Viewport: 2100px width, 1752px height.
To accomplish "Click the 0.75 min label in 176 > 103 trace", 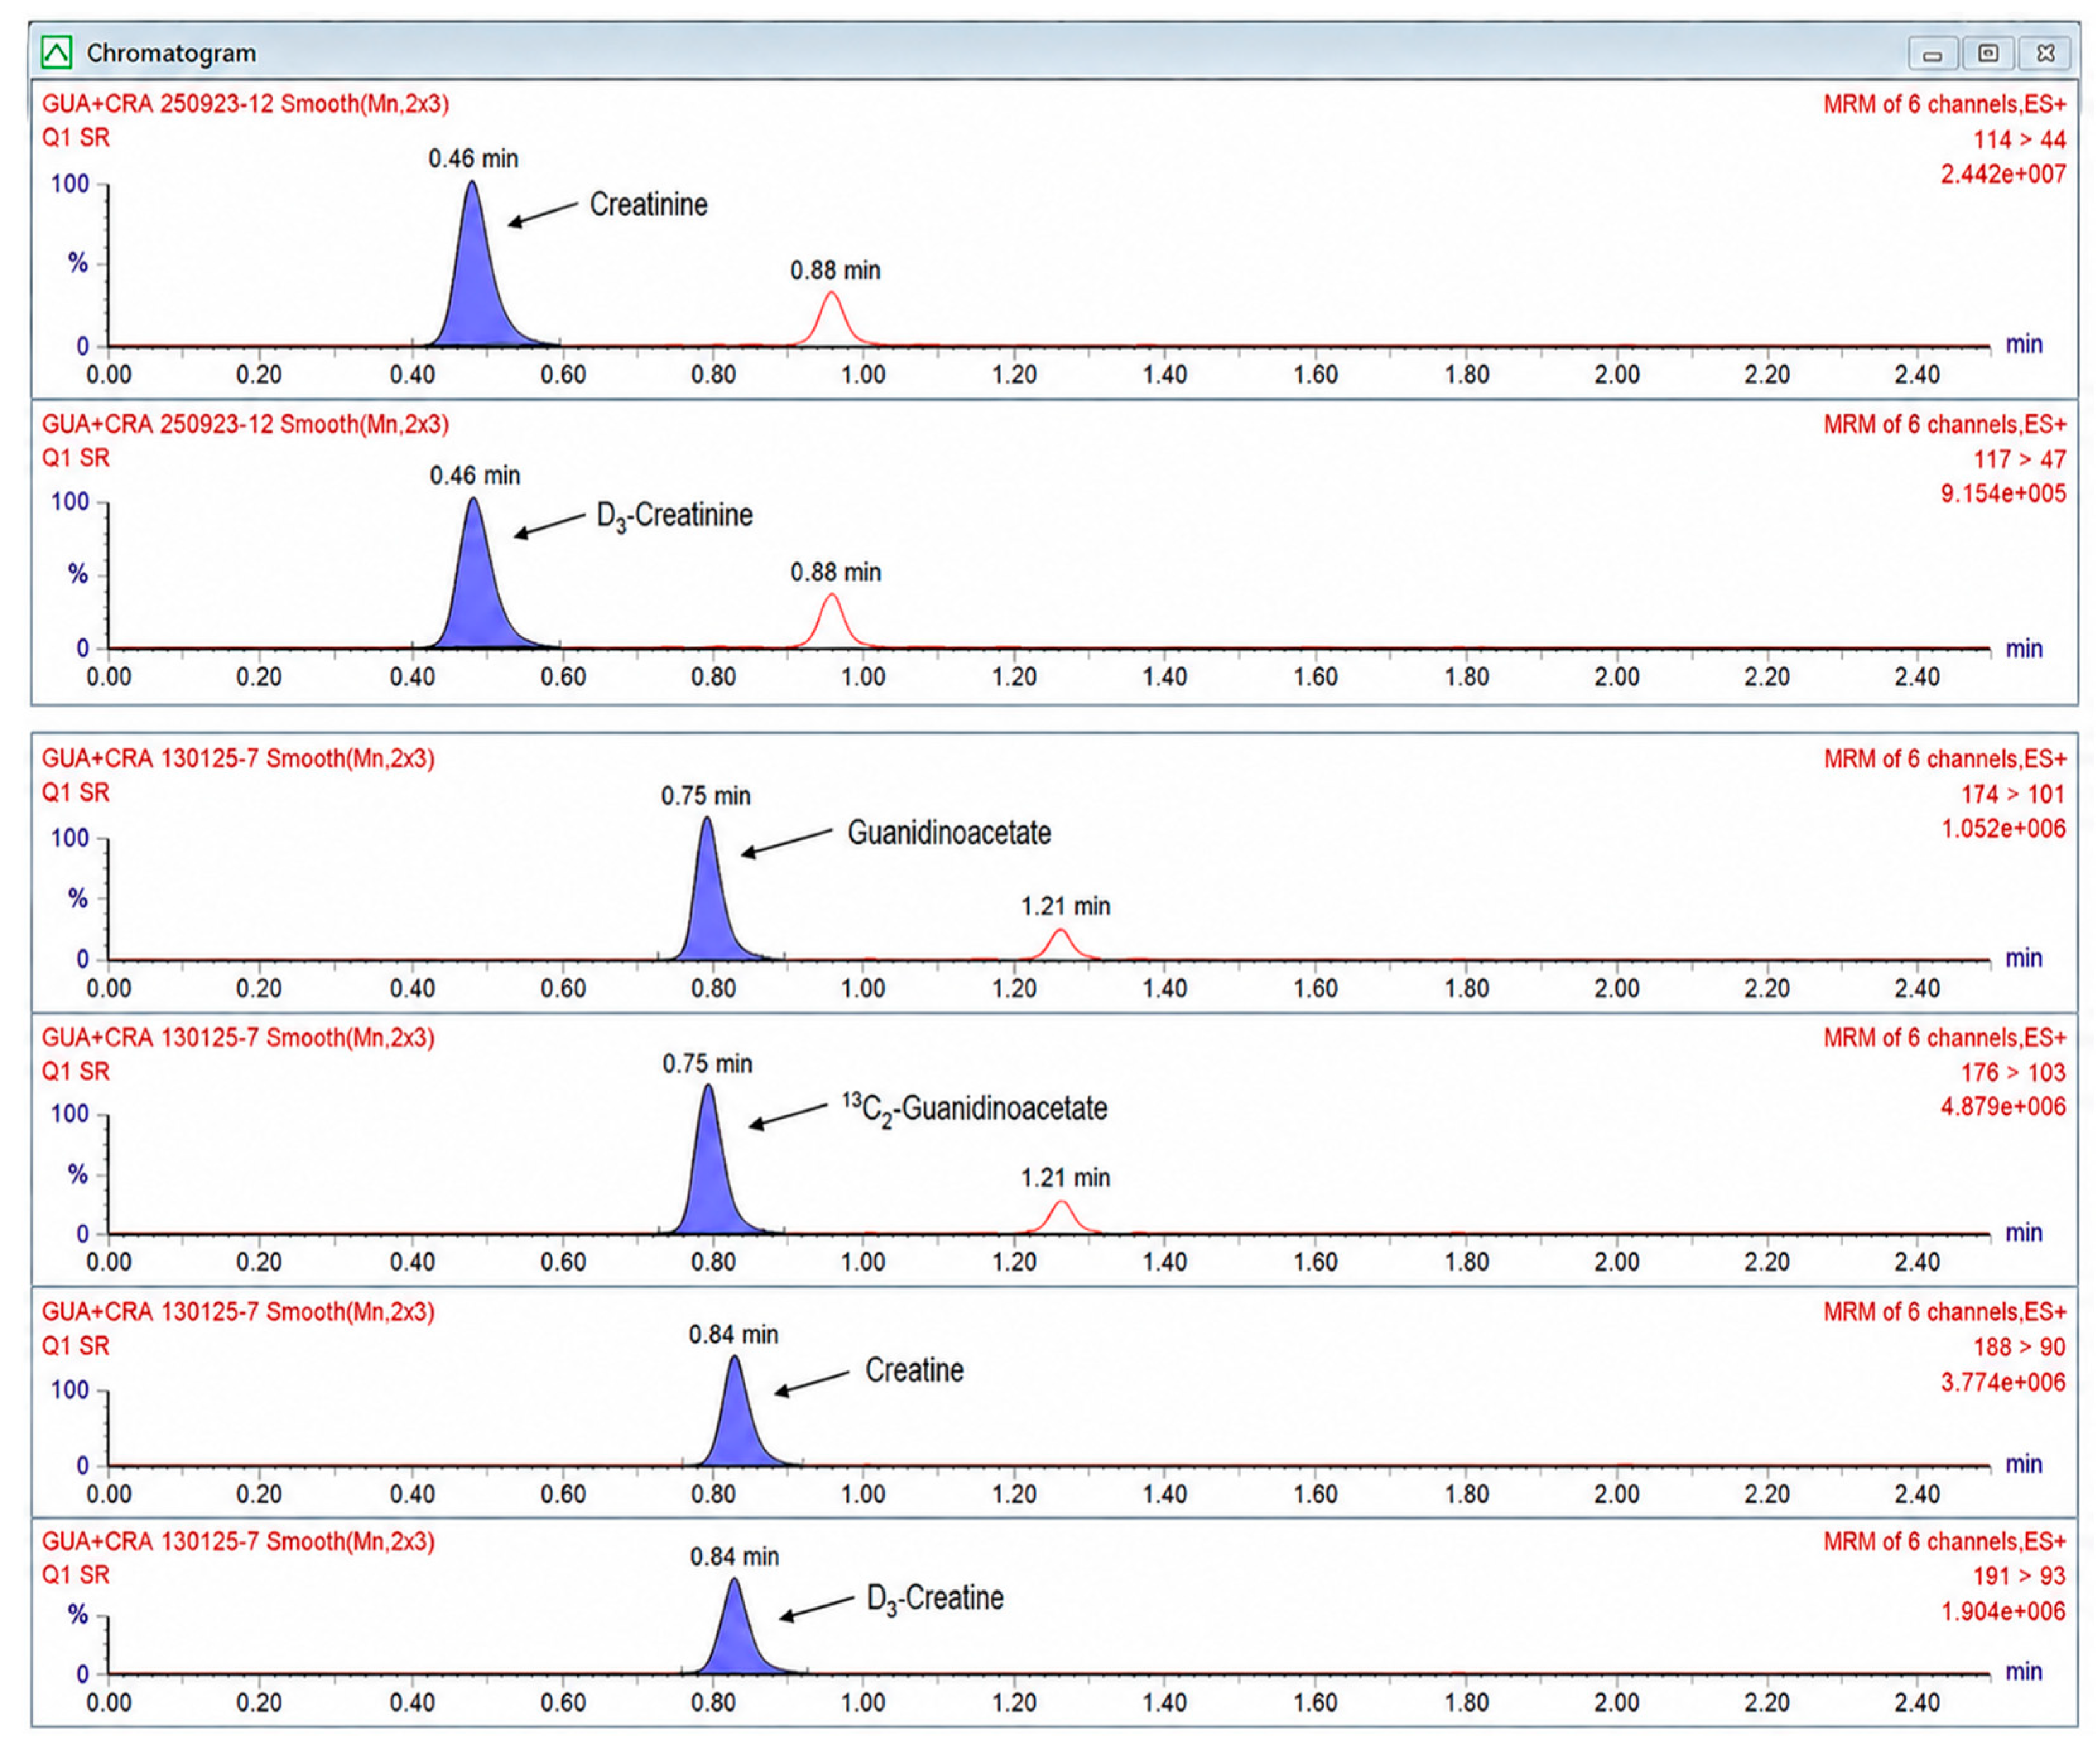I will point(707,1063).
